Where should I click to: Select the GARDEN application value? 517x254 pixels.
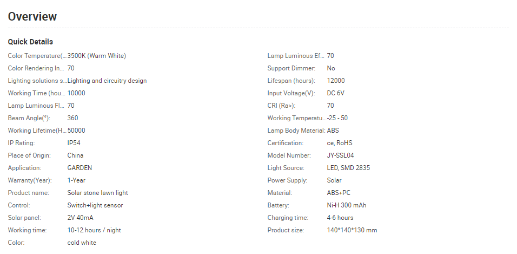[x=79, y=168]
